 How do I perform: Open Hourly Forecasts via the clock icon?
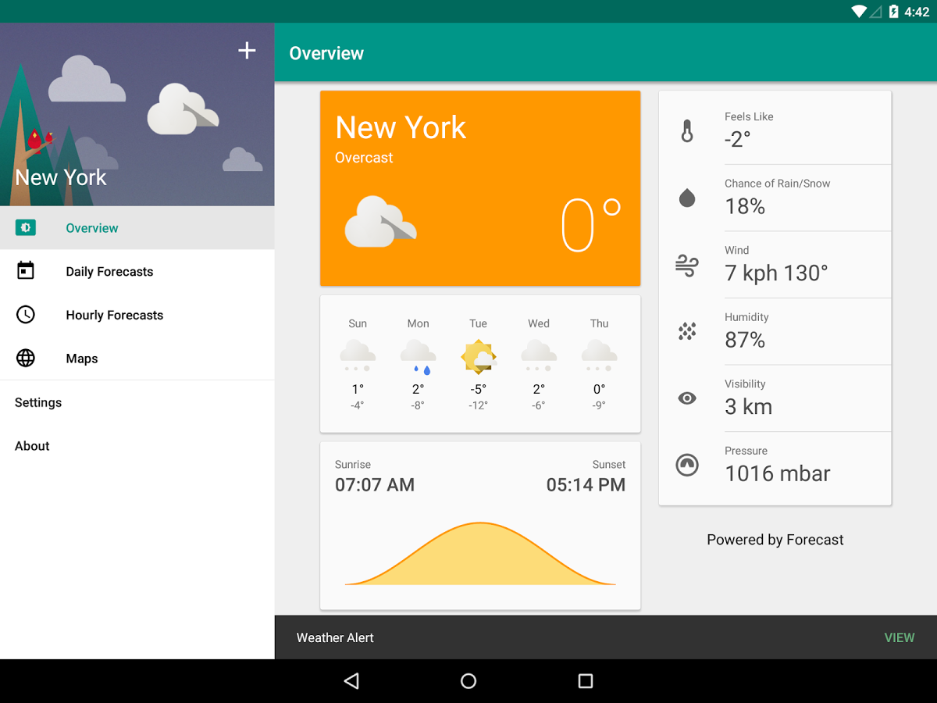(26, 314)
